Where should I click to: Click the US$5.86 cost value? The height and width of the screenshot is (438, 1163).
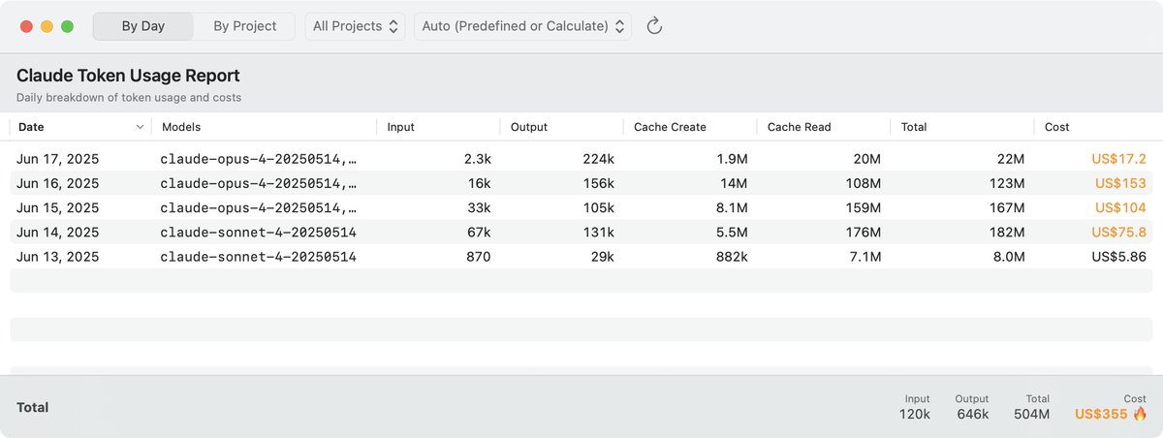pyautogui.click(x=1118, y=257)
